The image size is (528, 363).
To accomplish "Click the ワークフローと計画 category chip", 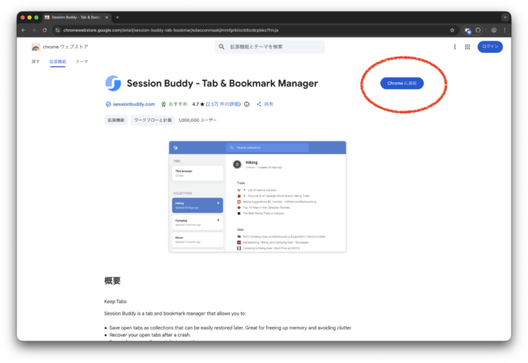I will (x=153, y=120).
